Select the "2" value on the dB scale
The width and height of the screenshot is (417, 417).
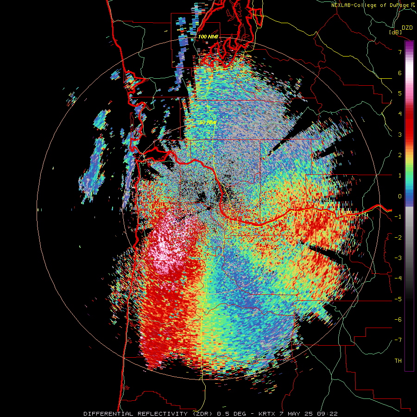[400, 155]
